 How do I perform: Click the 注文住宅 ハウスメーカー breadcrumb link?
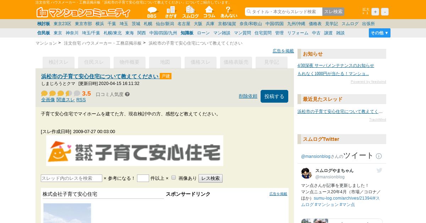click(x=103, y=43)
